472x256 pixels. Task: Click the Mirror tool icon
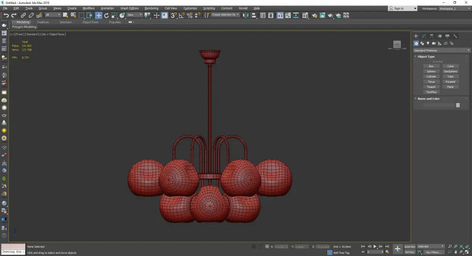pyautogui.click(x=245, y=15)
